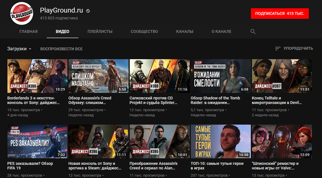
Task: Open the О канале tab
Action: tap(221, 32)
